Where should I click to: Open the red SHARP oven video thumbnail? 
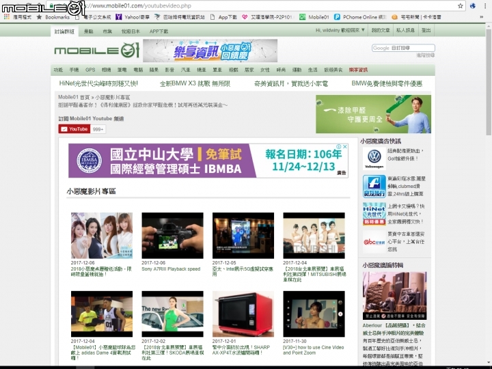pyautogui.click(x=243, y=314)
